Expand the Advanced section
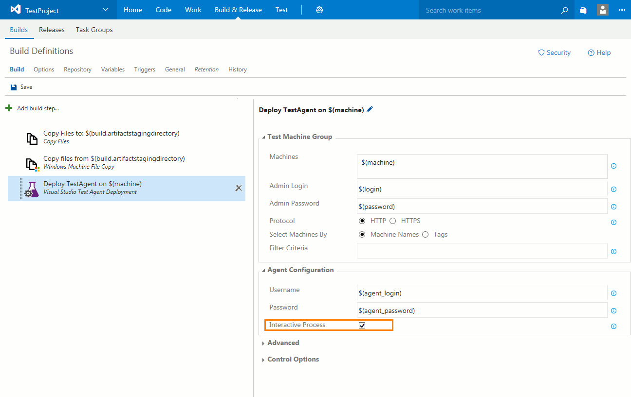Screen dimensions: 631x397 pos(283,343)
